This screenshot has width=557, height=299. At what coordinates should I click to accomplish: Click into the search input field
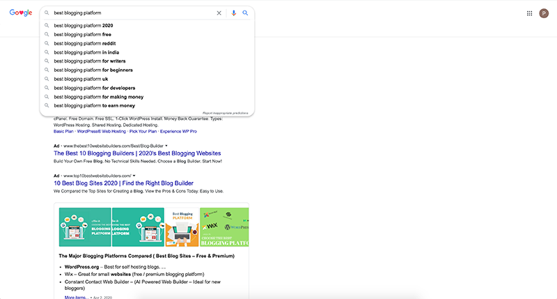pos(133,13)
